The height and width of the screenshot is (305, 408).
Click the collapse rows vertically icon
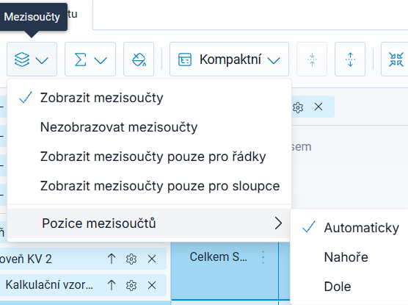pyautogui.click(x=312, y=60)
